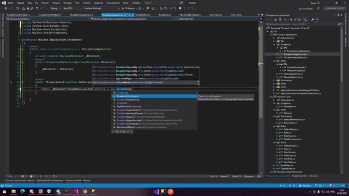
Task: Open the editor zoom percentage dropdown
Action: 11,176
